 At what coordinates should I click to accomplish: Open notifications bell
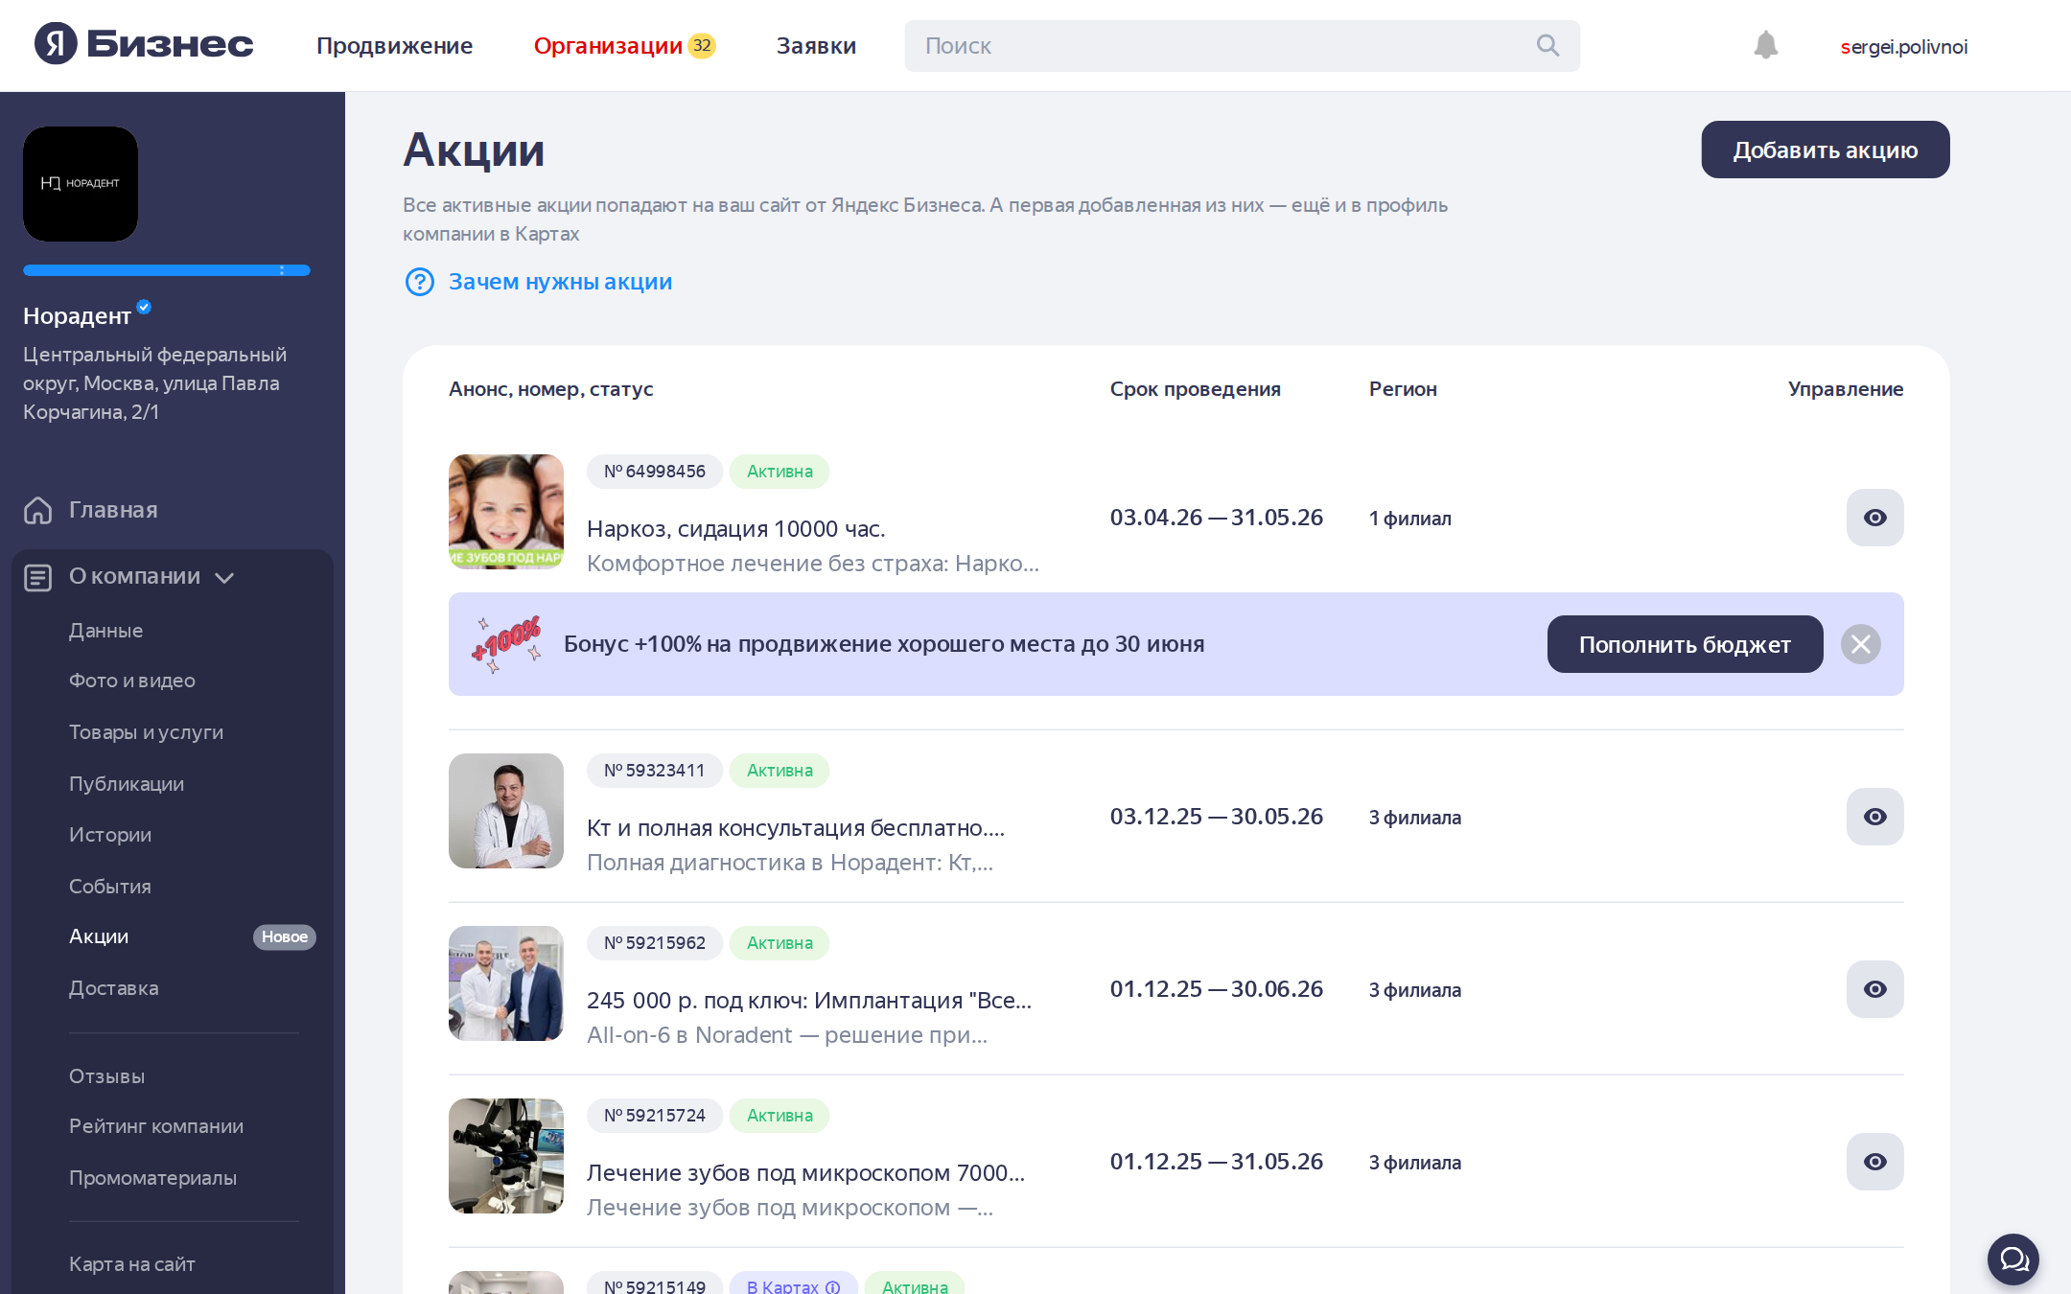click(x=1766, y=45)
